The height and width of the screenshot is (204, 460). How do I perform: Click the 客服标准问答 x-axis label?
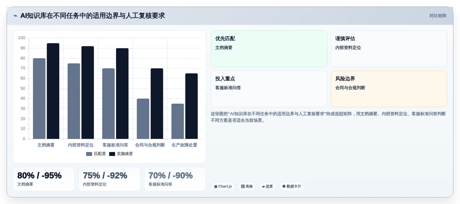[x=115, y=145]
